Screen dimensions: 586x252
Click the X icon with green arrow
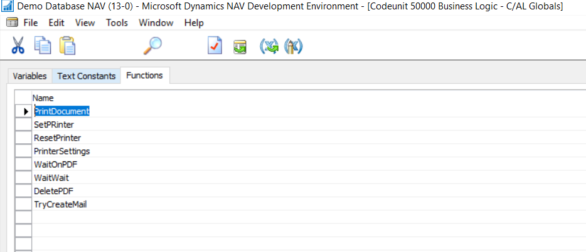point(269,46)
